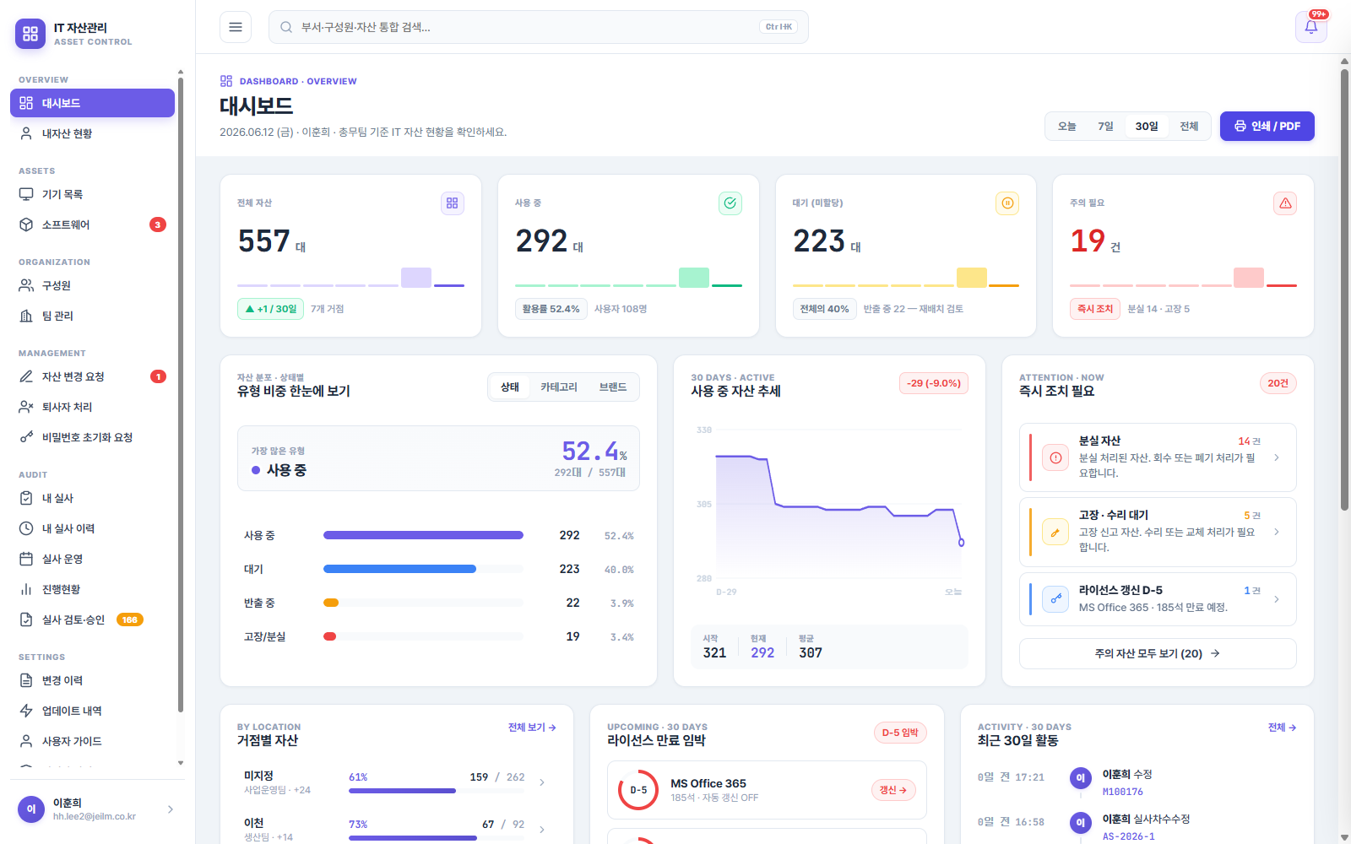Switch to the 카테고리 tab

[x=559, y=387]
